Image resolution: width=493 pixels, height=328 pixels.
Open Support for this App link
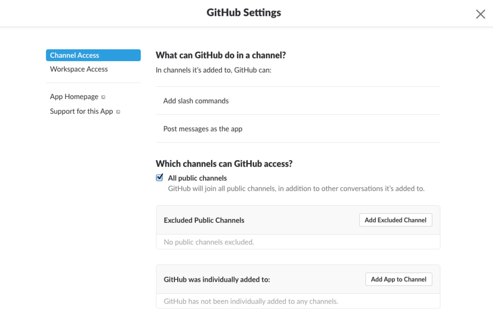(x=81, y=111)
